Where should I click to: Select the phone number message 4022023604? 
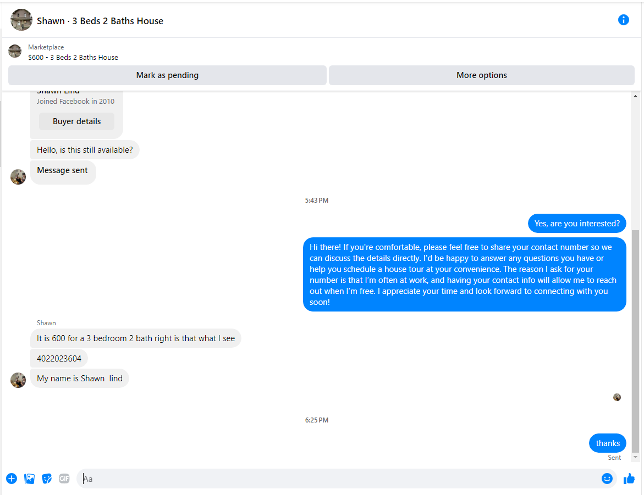(x=59, y=359)
